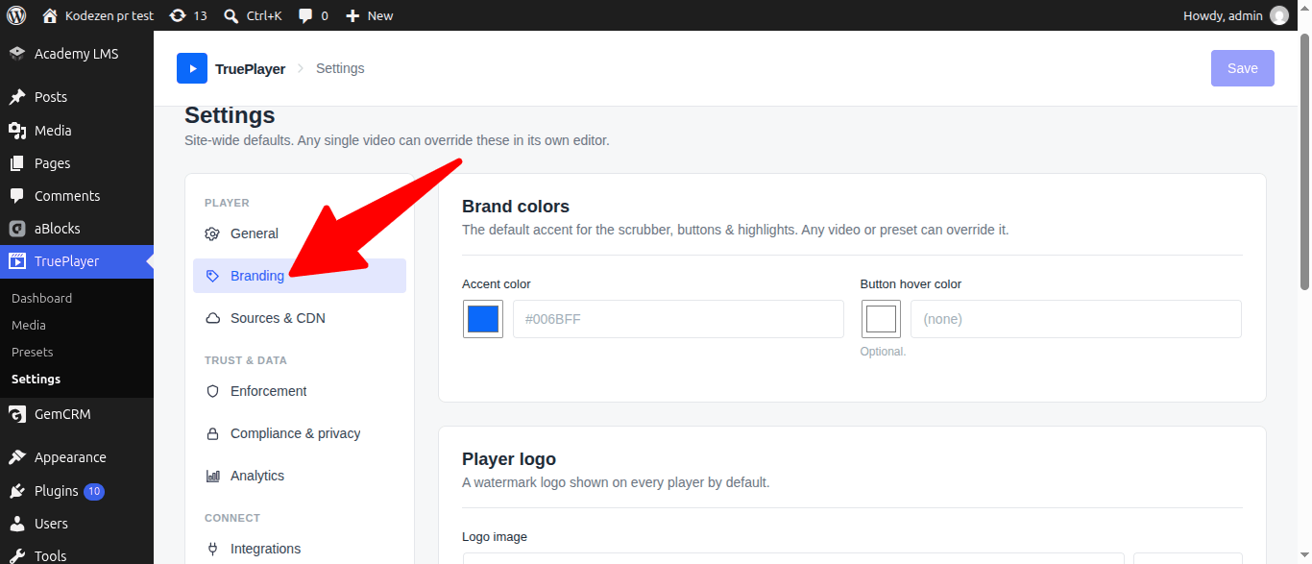Go to Compliance & privacy tab
Screen dimensions: 1312x564
(300, 433)
